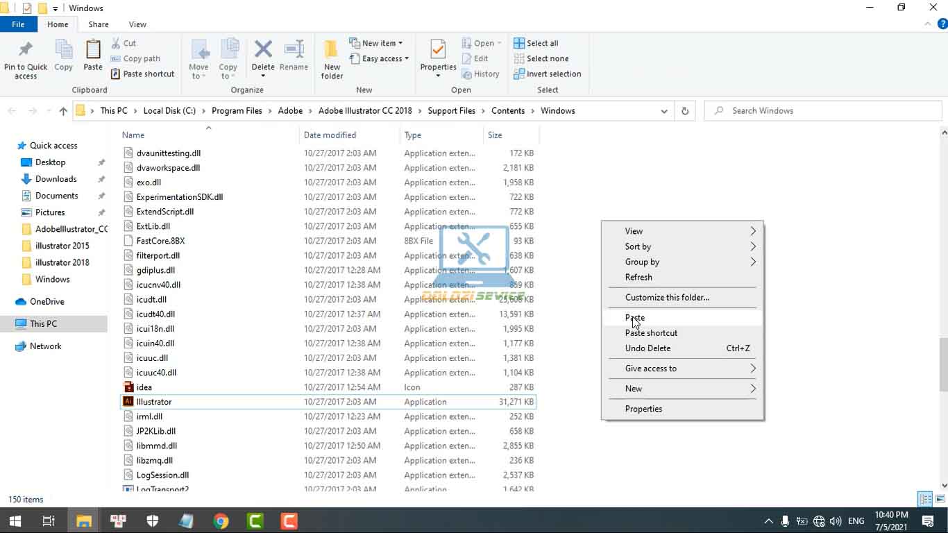Click Paste shortcut in Clipboard group
The width and height of the screenshot is (948, 533).
pyautogui.click(x=143, y=74)
